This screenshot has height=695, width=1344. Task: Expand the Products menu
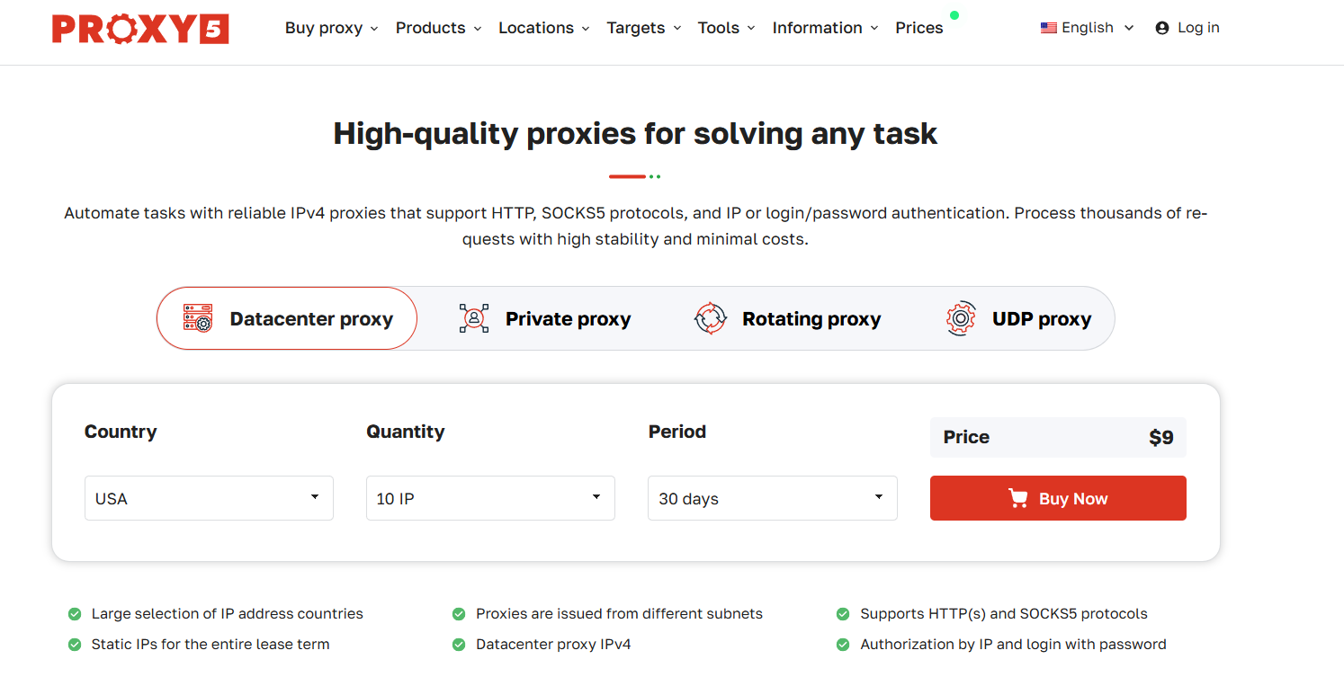pyautogui.click(x=439, y=28)
